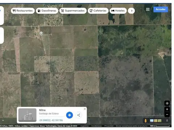Select the third map layer thumbnail
This screenshot has height=130, width=174.
tap(159, 121)
